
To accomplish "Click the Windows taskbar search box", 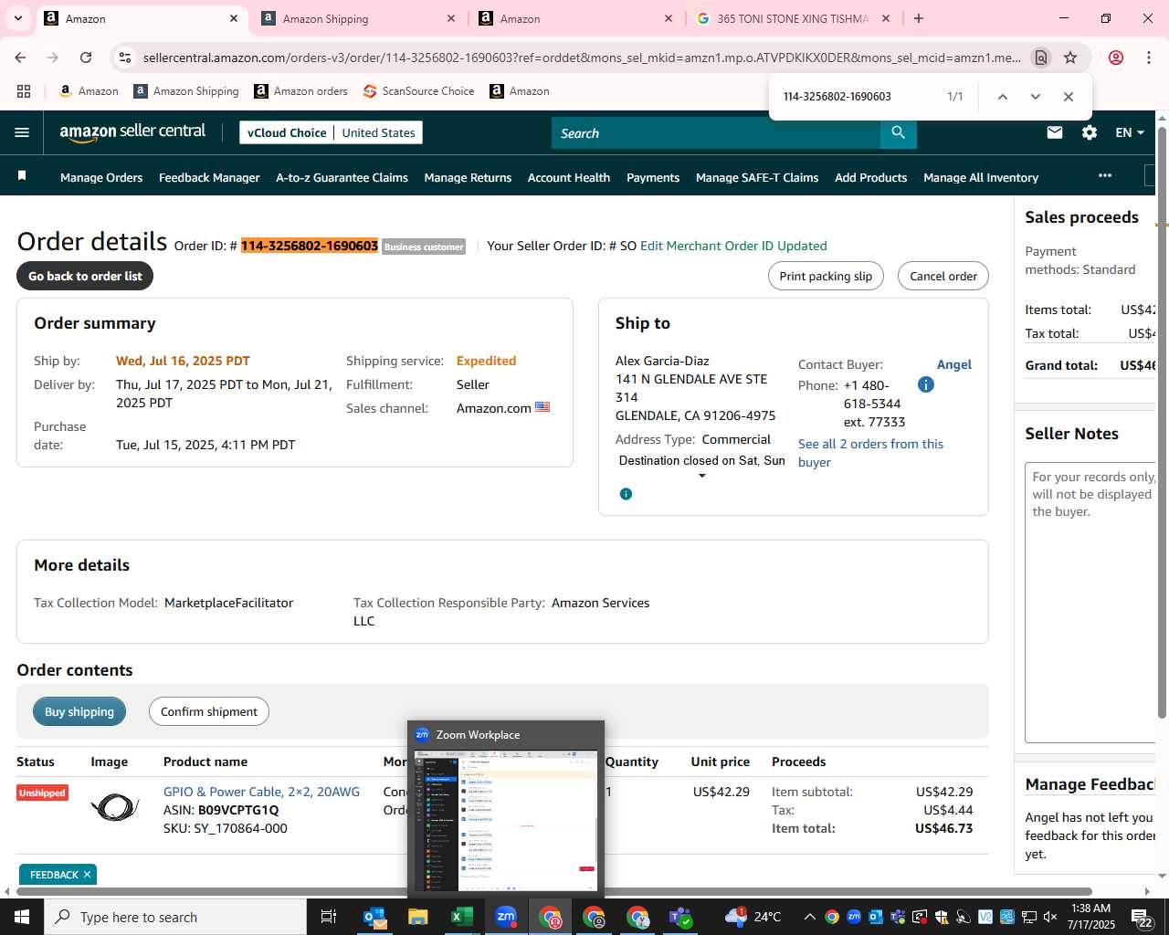I will click(175, 917).
